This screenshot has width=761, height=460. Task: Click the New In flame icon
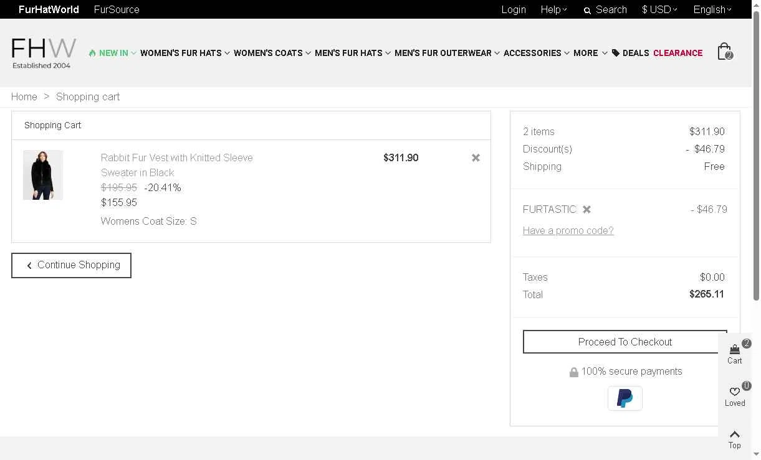pos(92,53)
